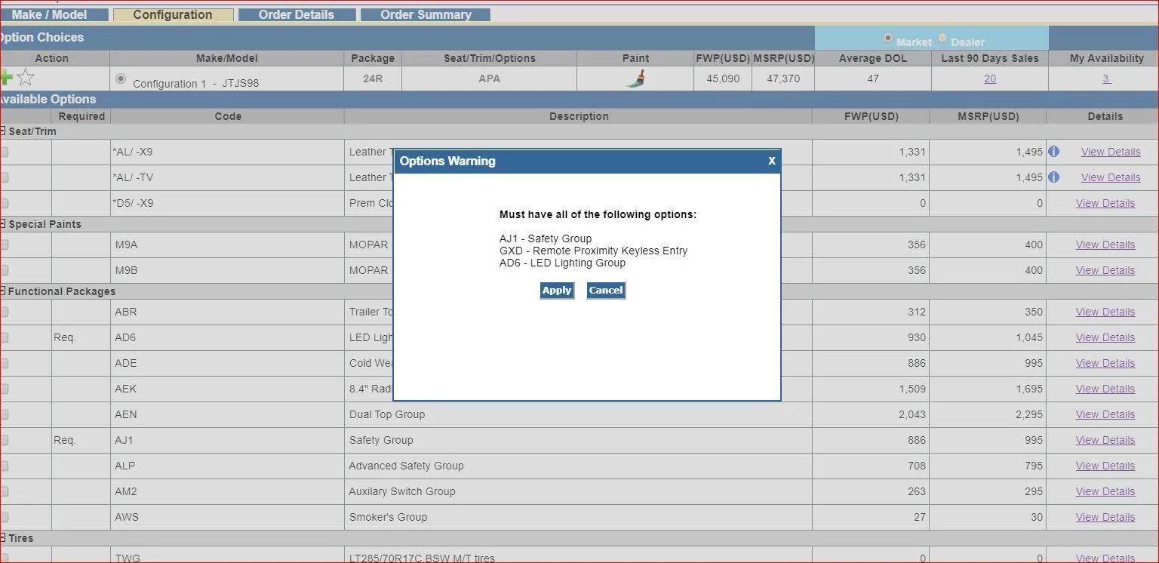1159x563 pixels.
Task: Click the star favorite icon
Action: pos(26,77)
